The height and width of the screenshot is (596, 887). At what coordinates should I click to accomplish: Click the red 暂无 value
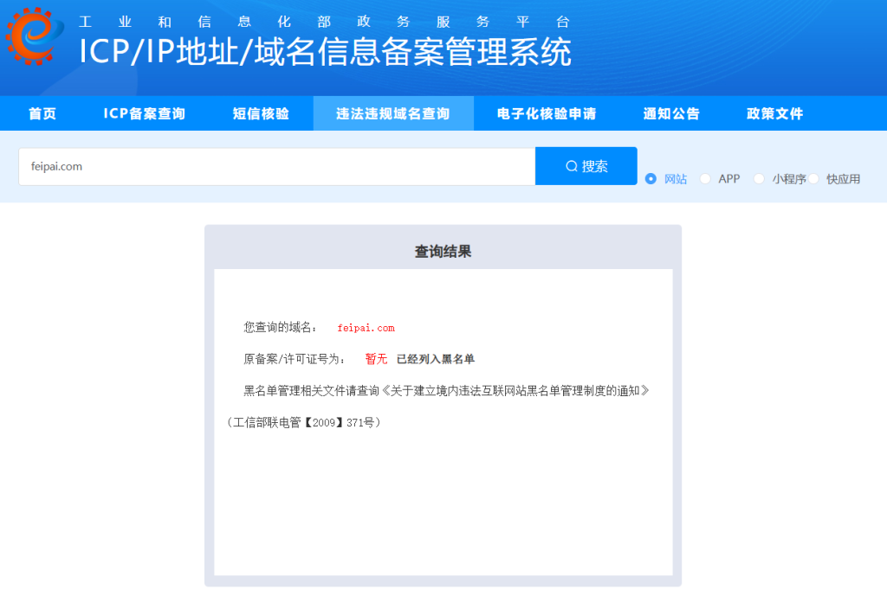[x=376, y=359]
